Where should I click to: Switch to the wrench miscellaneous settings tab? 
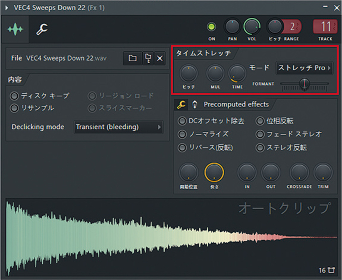click(x=42, y=29)
